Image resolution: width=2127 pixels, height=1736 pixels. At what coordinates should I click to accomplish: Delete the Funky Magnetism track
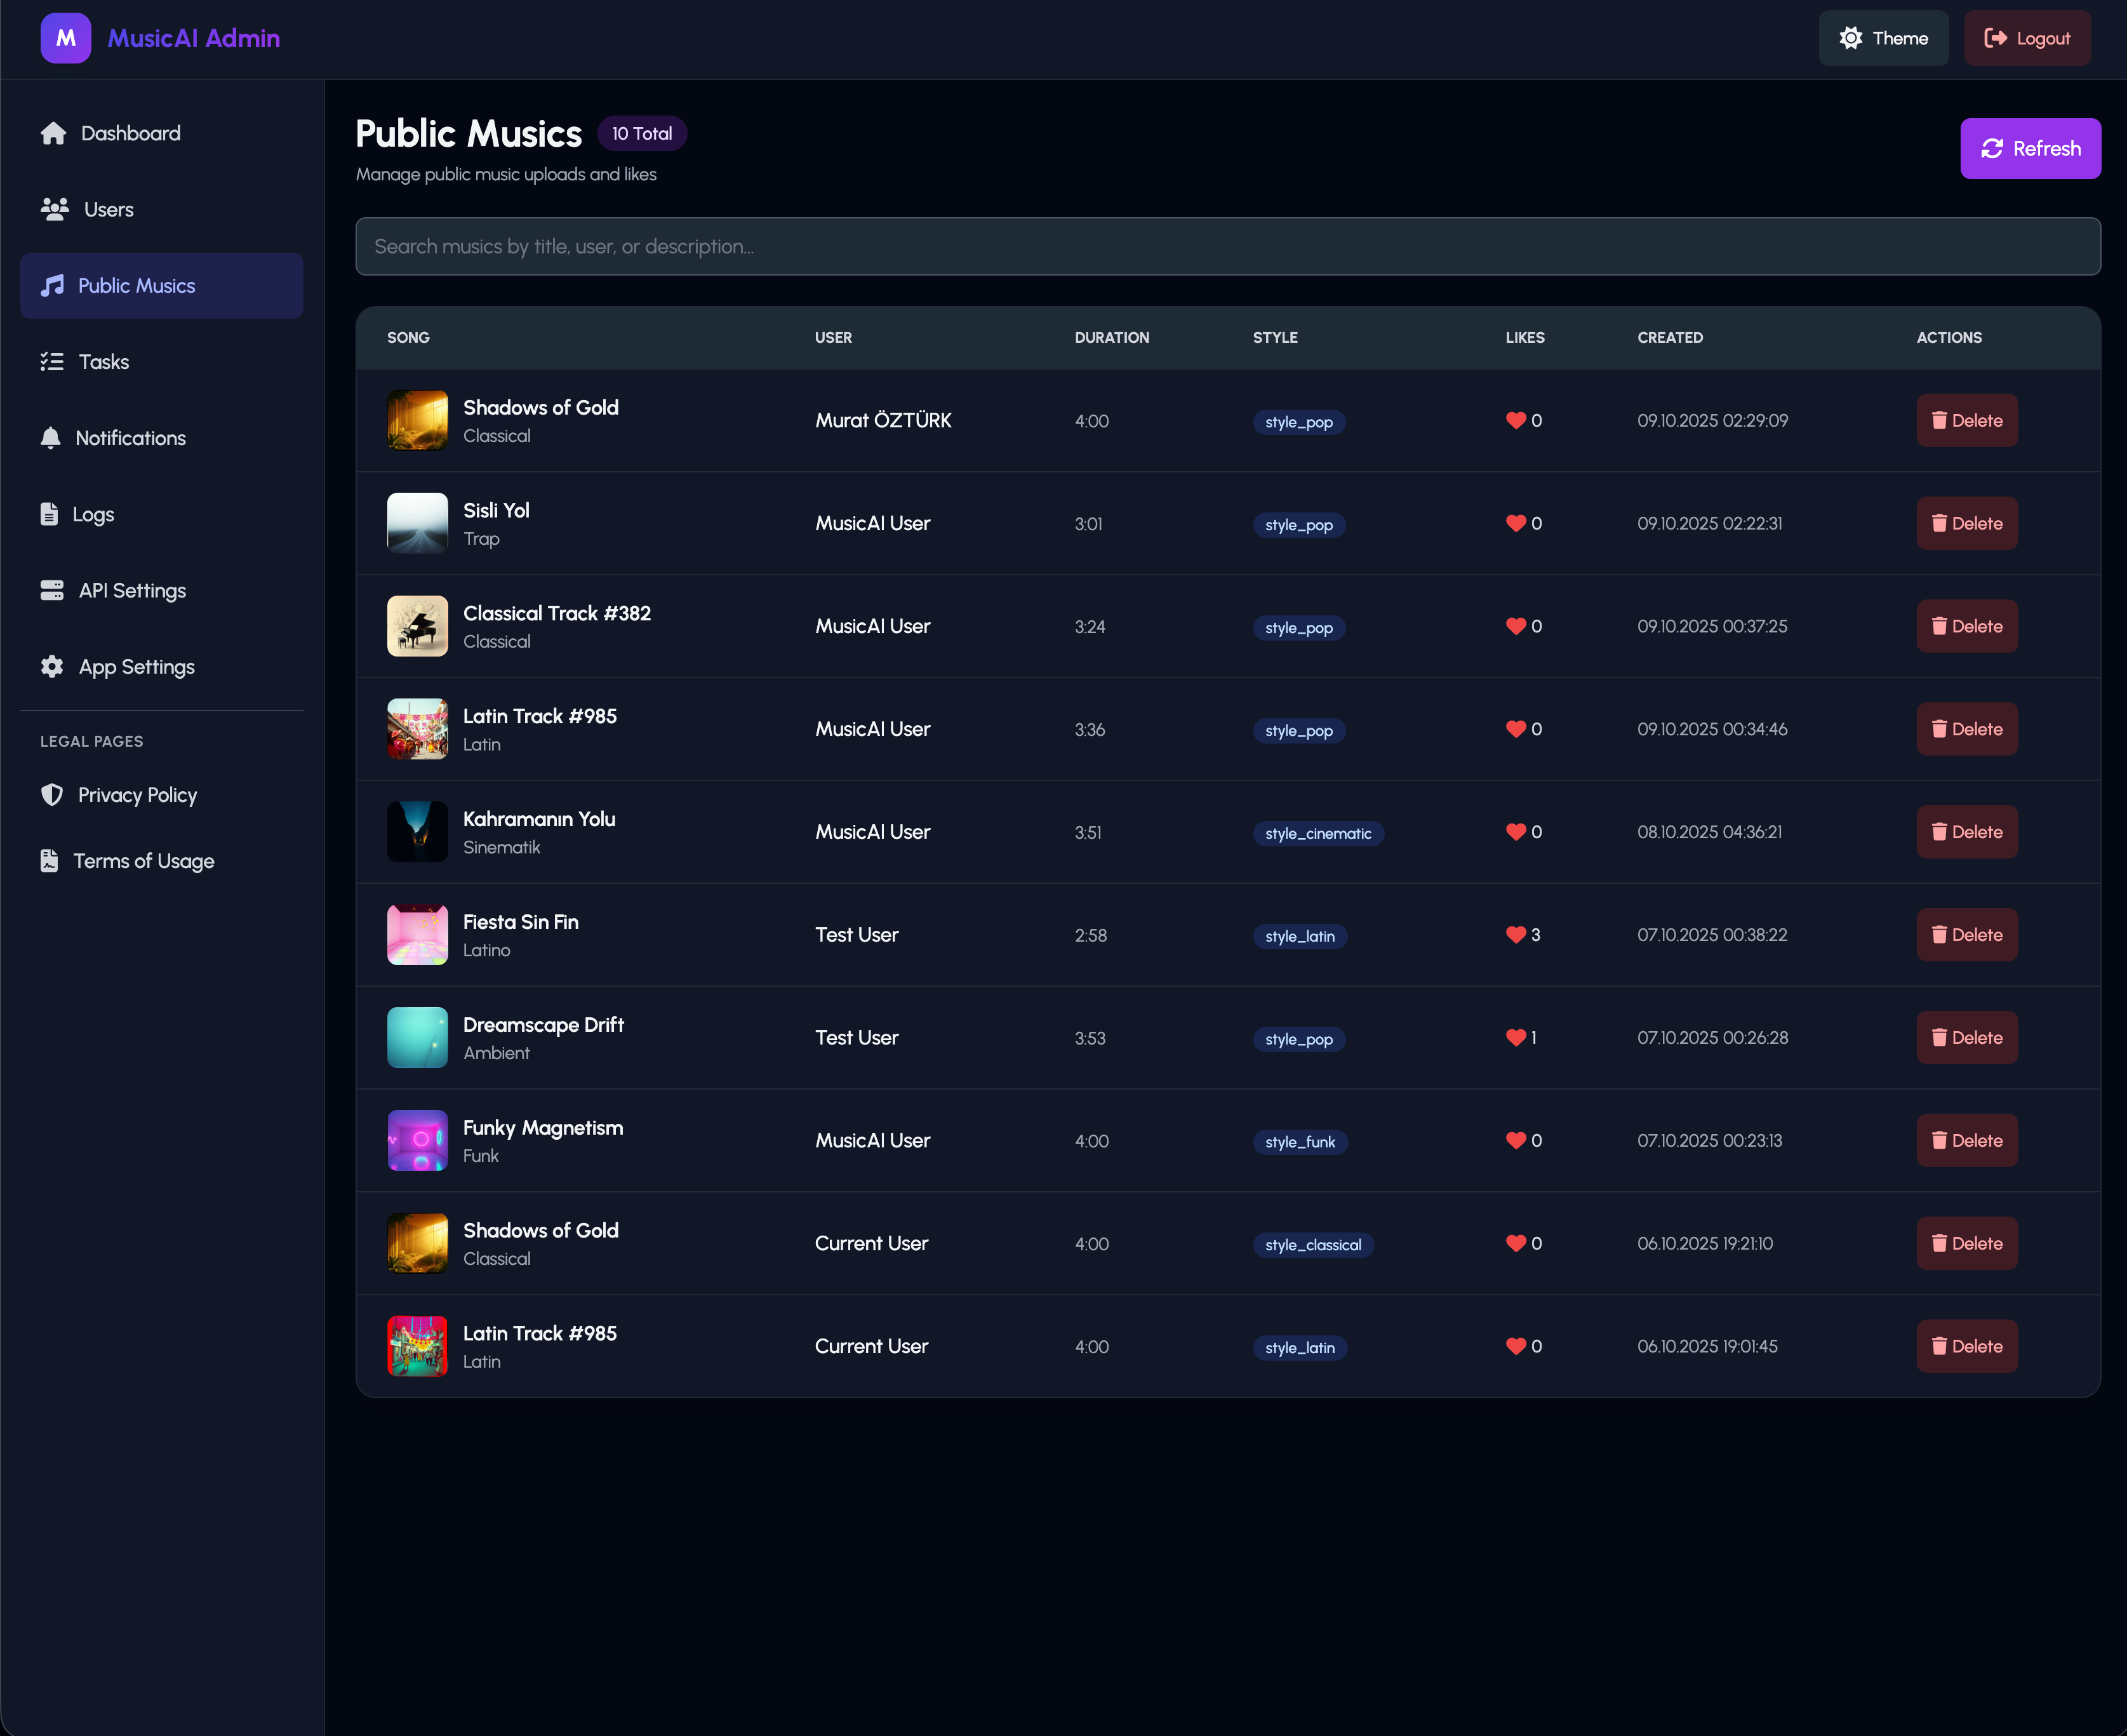(x=1966, y=1141)
